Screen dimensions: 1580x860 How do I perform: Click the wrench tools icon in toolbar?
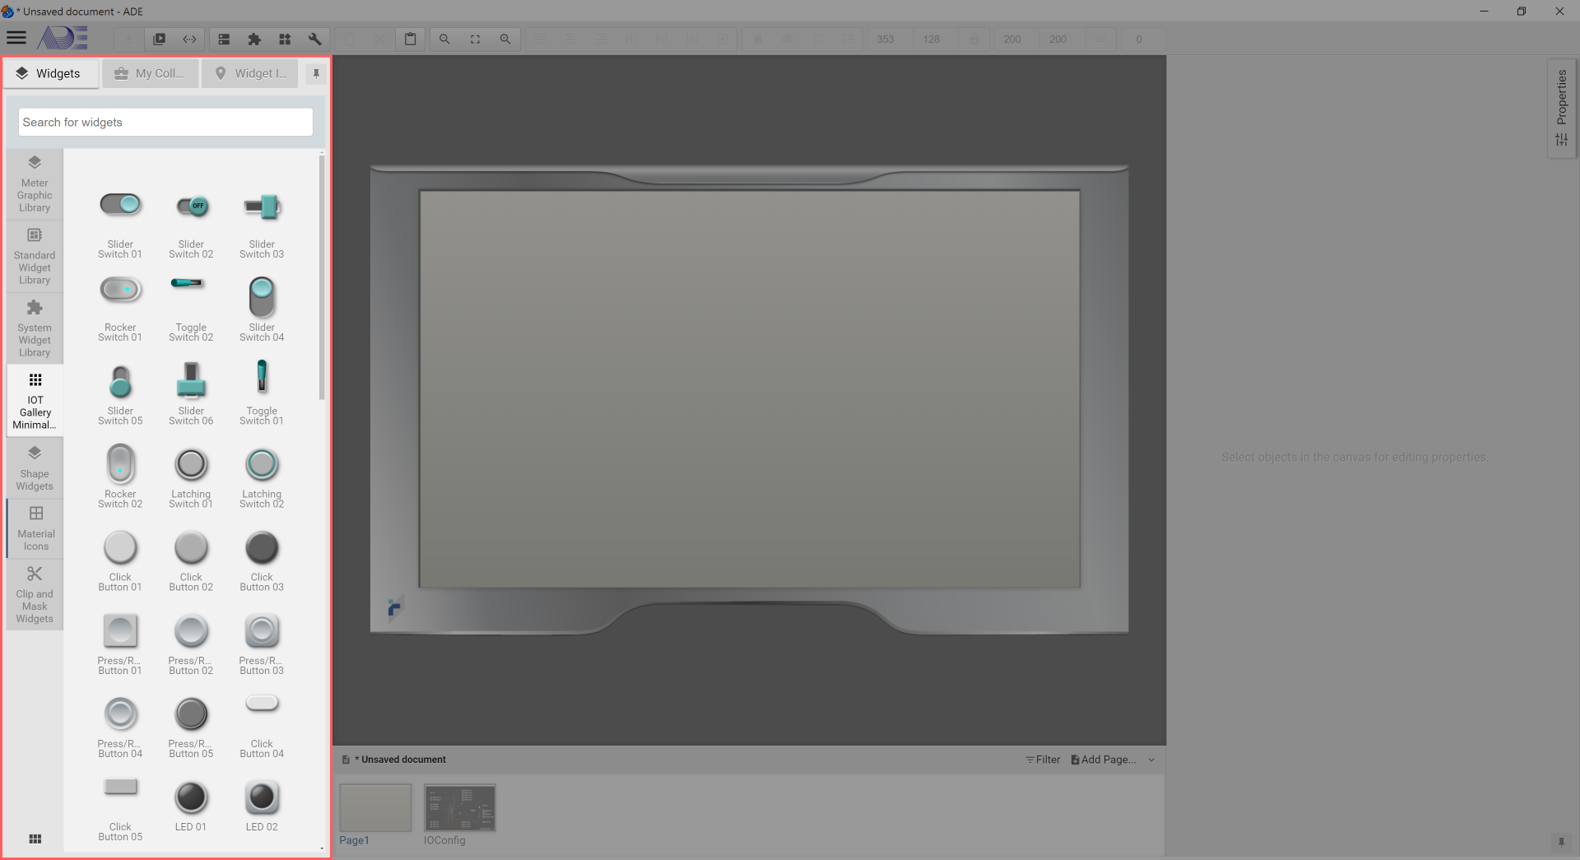pyautogui.click(x=314, y=39)
